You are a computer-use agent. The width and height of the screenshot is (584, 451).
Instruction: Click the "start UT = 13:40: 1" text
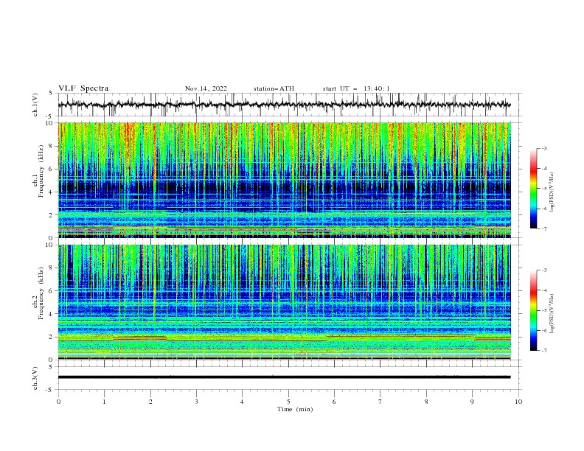click(356, 88)
